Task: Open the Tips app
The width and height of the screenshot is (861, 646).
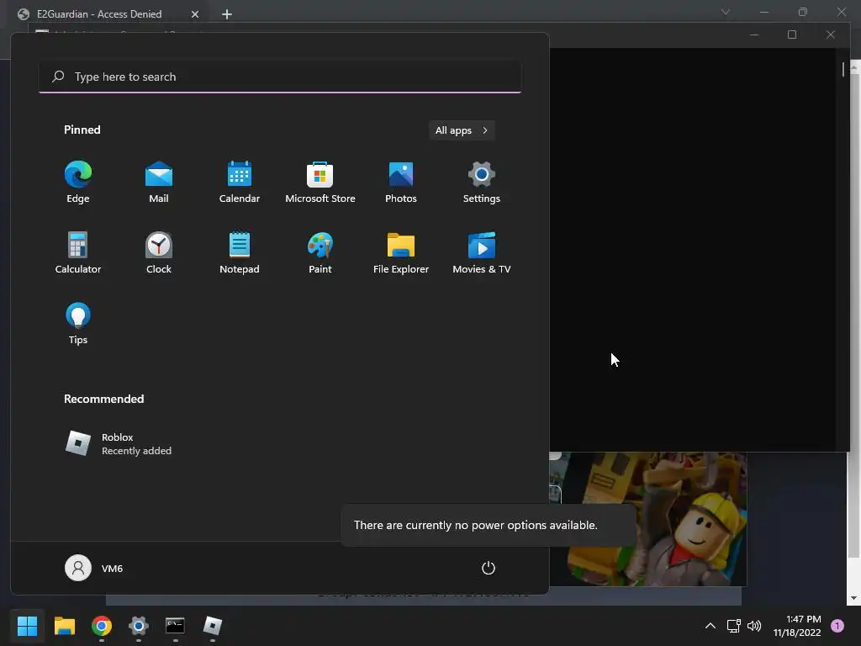Action: pos(78,324)
